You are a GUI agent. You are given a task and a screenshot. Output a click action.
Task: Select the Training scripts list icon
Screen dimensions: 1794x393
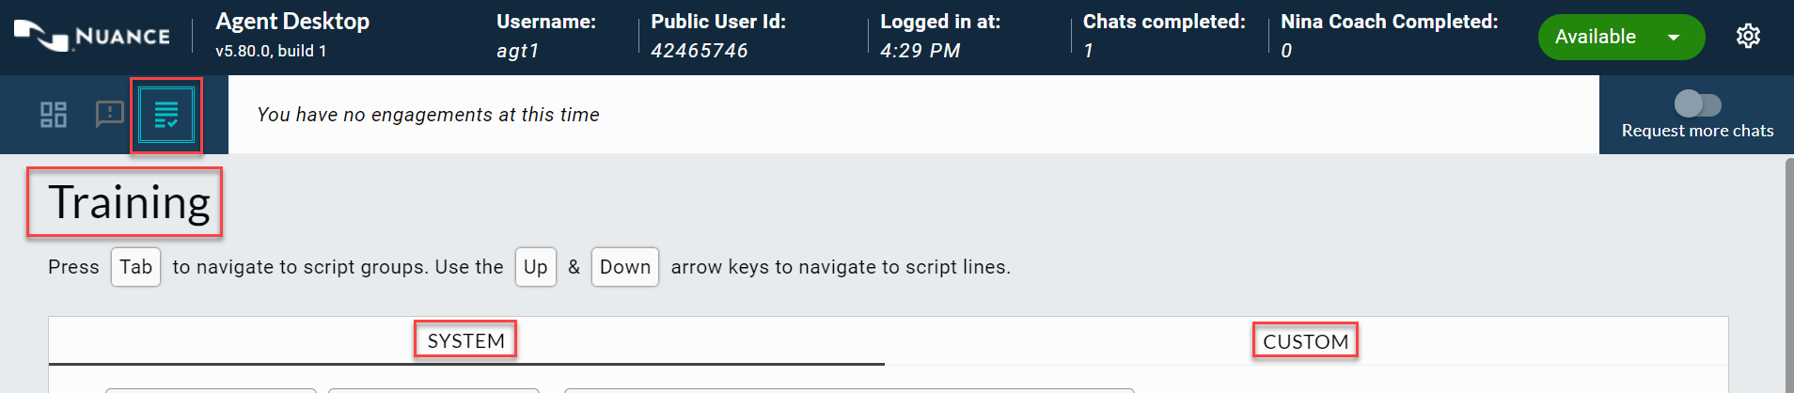pos(166,116)
